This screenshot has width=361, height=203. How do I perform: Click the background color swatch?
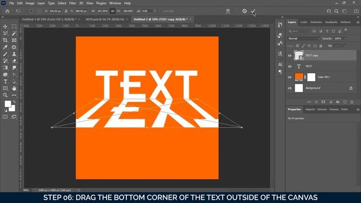pyautogui.click(x=13, y=109)
